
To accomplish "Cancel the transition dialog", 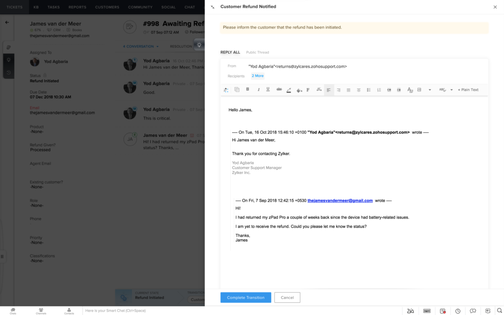I will click(287, 297).
